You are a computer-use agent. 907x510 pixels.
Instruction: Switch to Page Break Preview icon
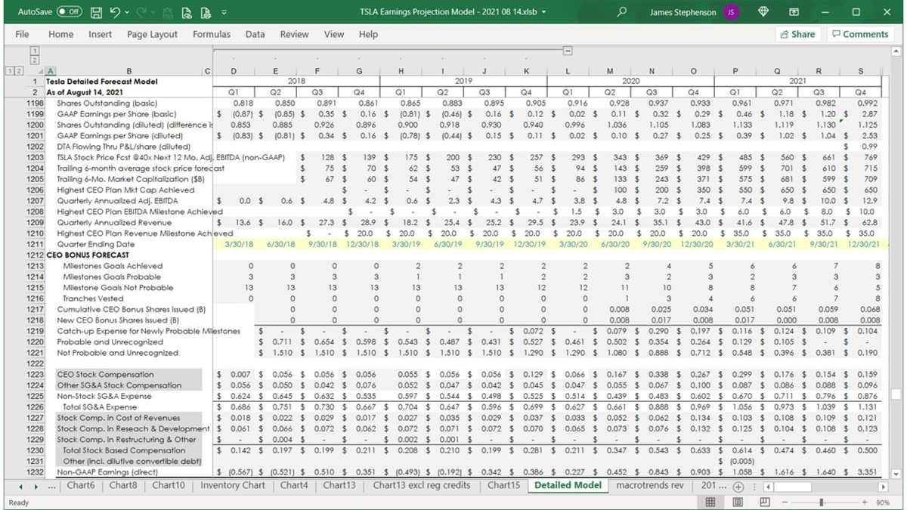coord(765,502)
